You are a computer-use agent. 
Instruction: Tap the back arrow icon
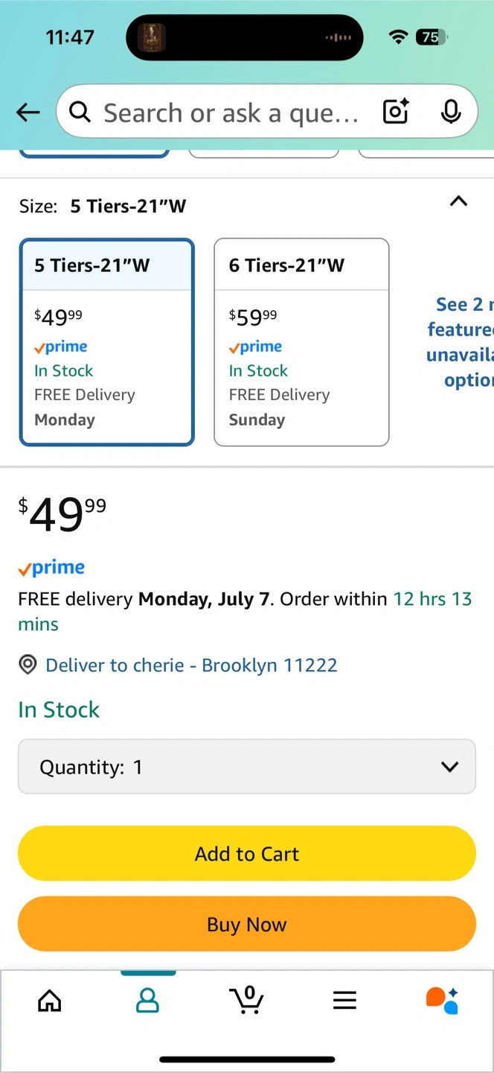click(28, 113)
